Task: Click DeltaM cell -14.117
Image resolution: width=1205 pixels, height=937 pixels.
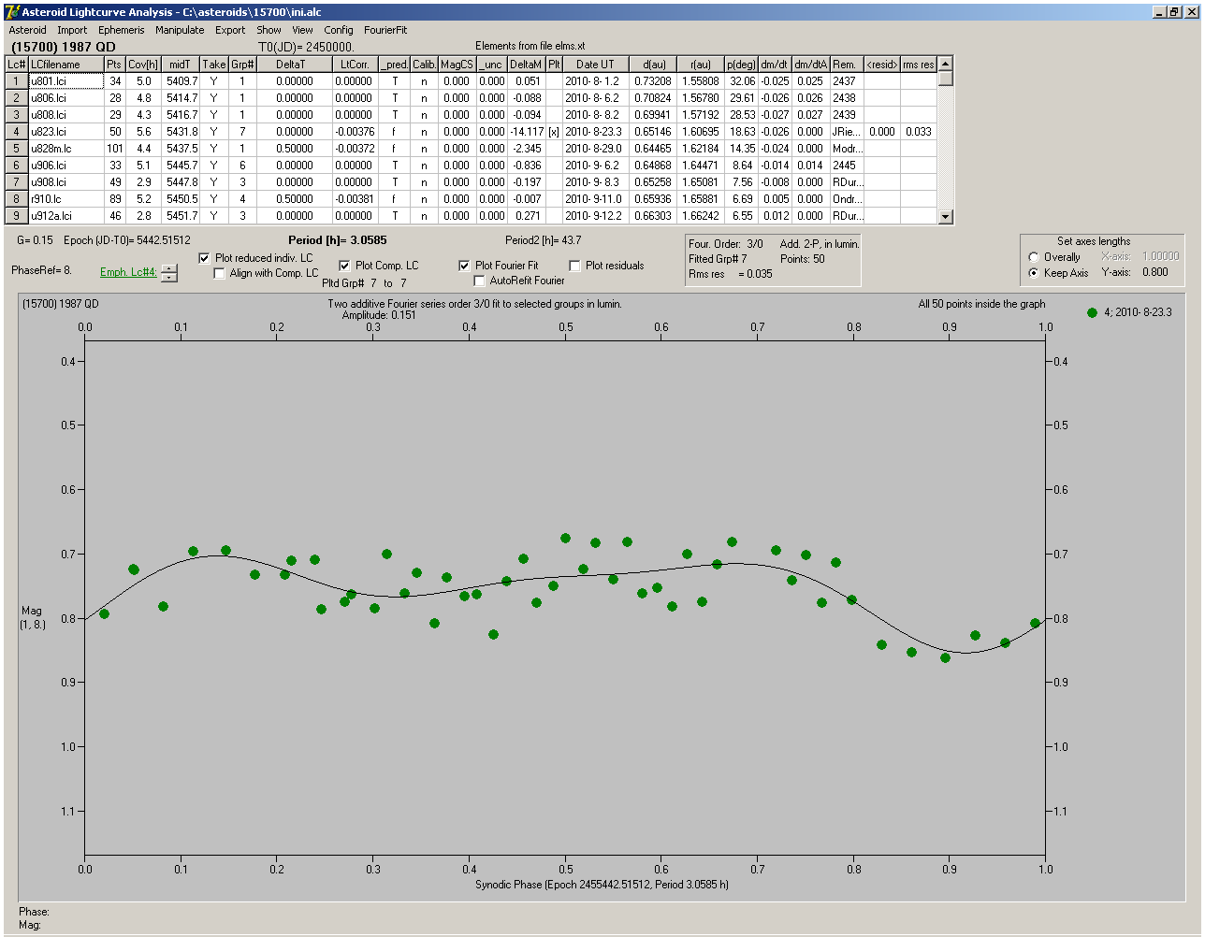Action: (527, 132)
